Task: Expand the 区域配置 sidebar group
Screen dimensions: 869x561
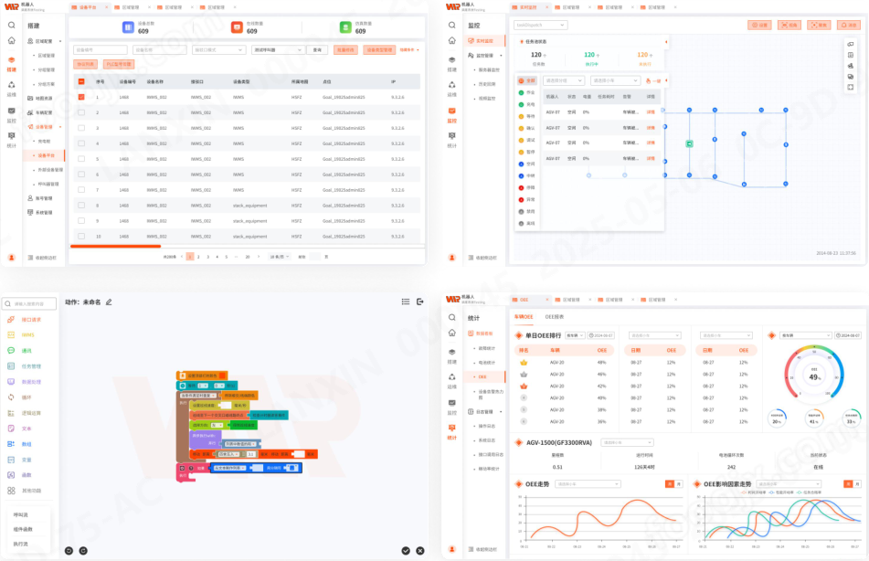Action: coord(60,41)
